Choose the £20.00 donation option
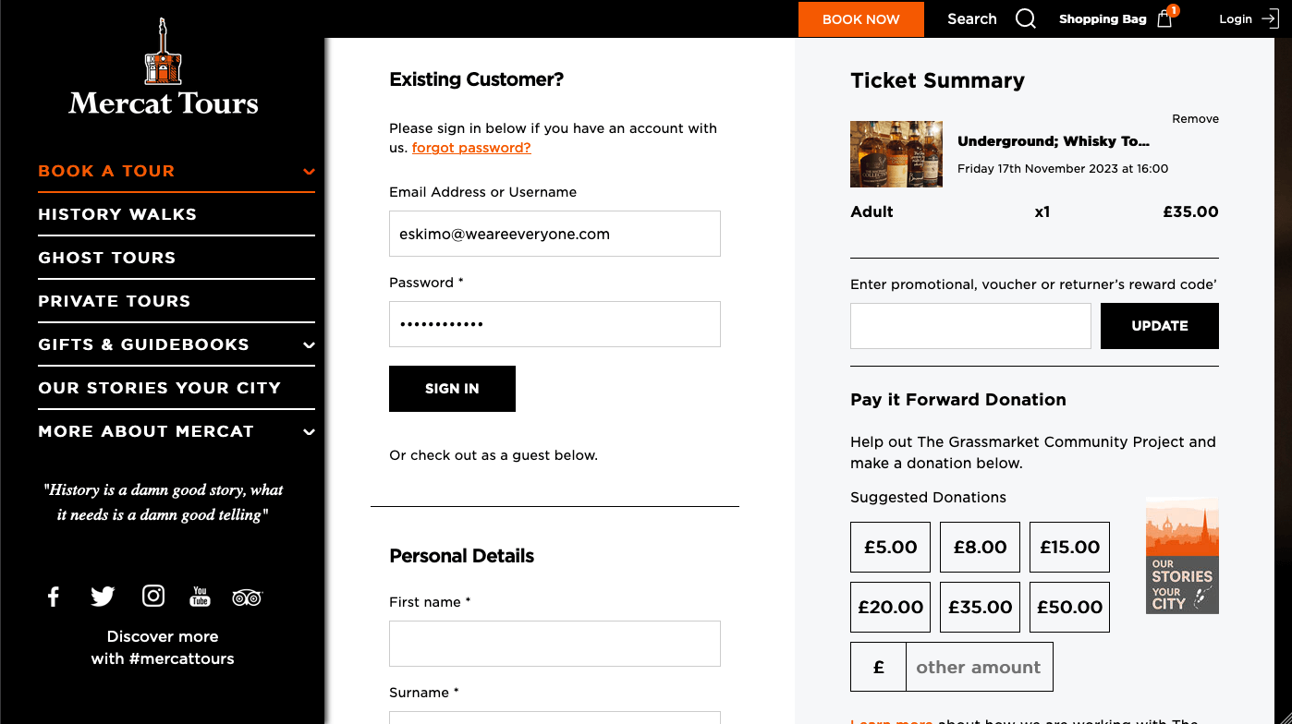1292x724 pixels. click(x=890, y=607)
